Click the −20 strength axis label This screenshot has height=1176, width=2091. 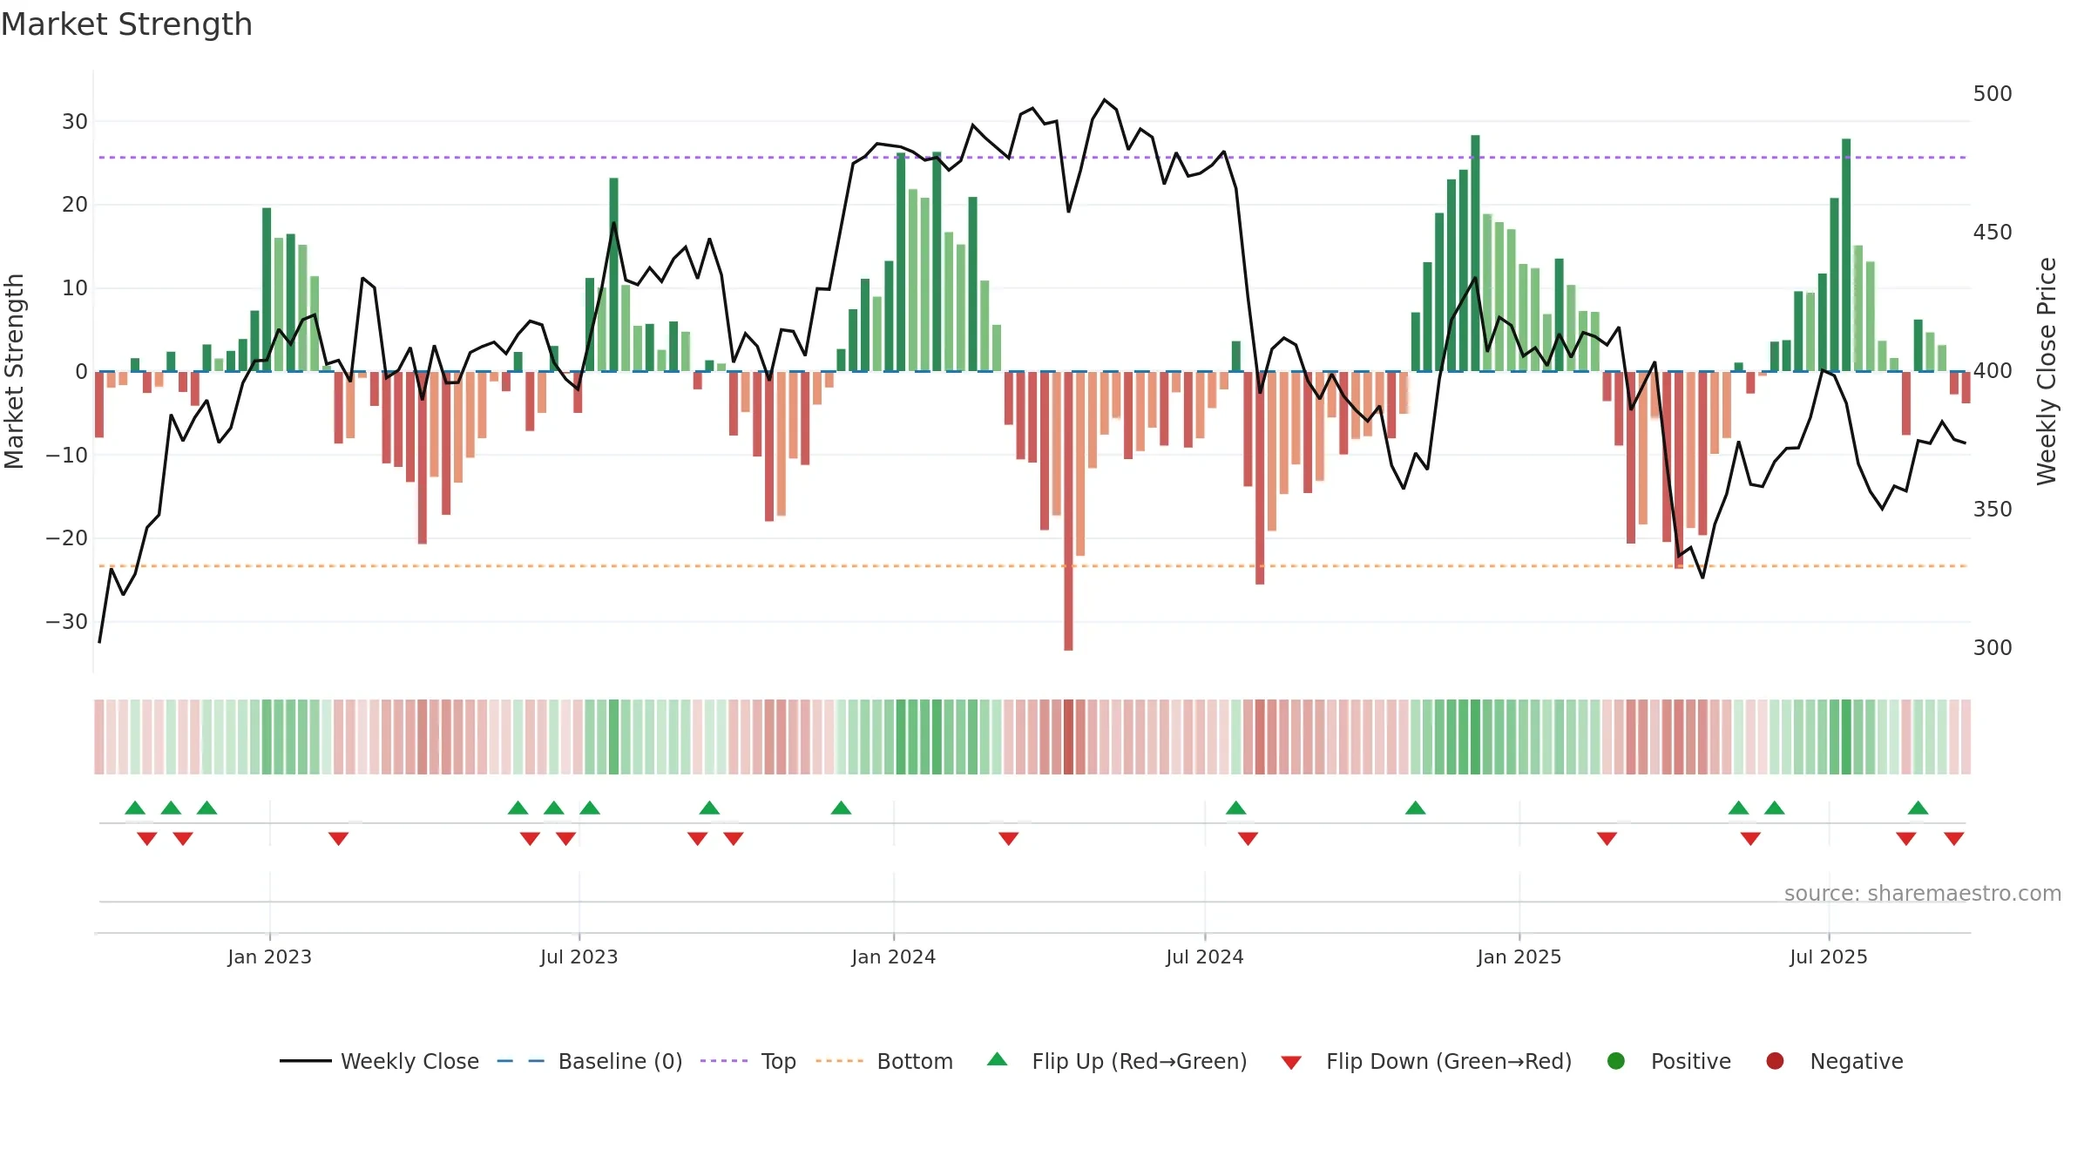[x=67, y=538]
